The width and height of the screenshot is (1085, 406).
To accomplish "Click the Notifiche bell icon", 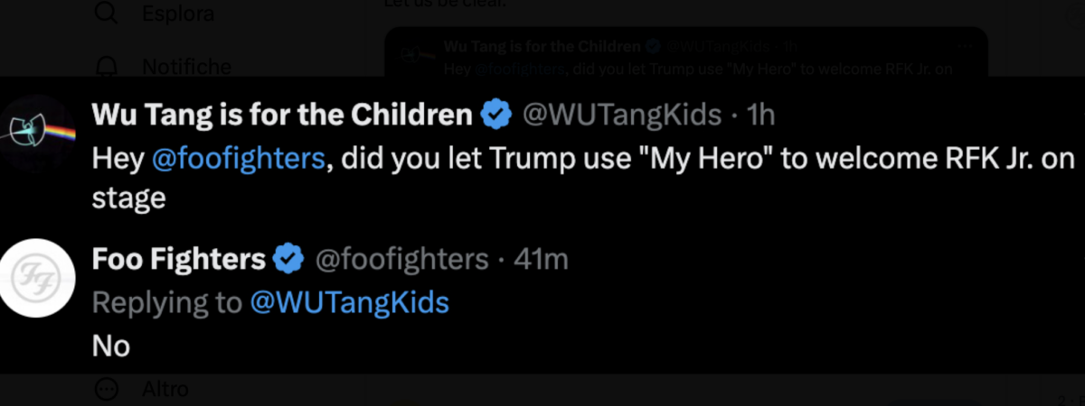I will click(108, 67).
